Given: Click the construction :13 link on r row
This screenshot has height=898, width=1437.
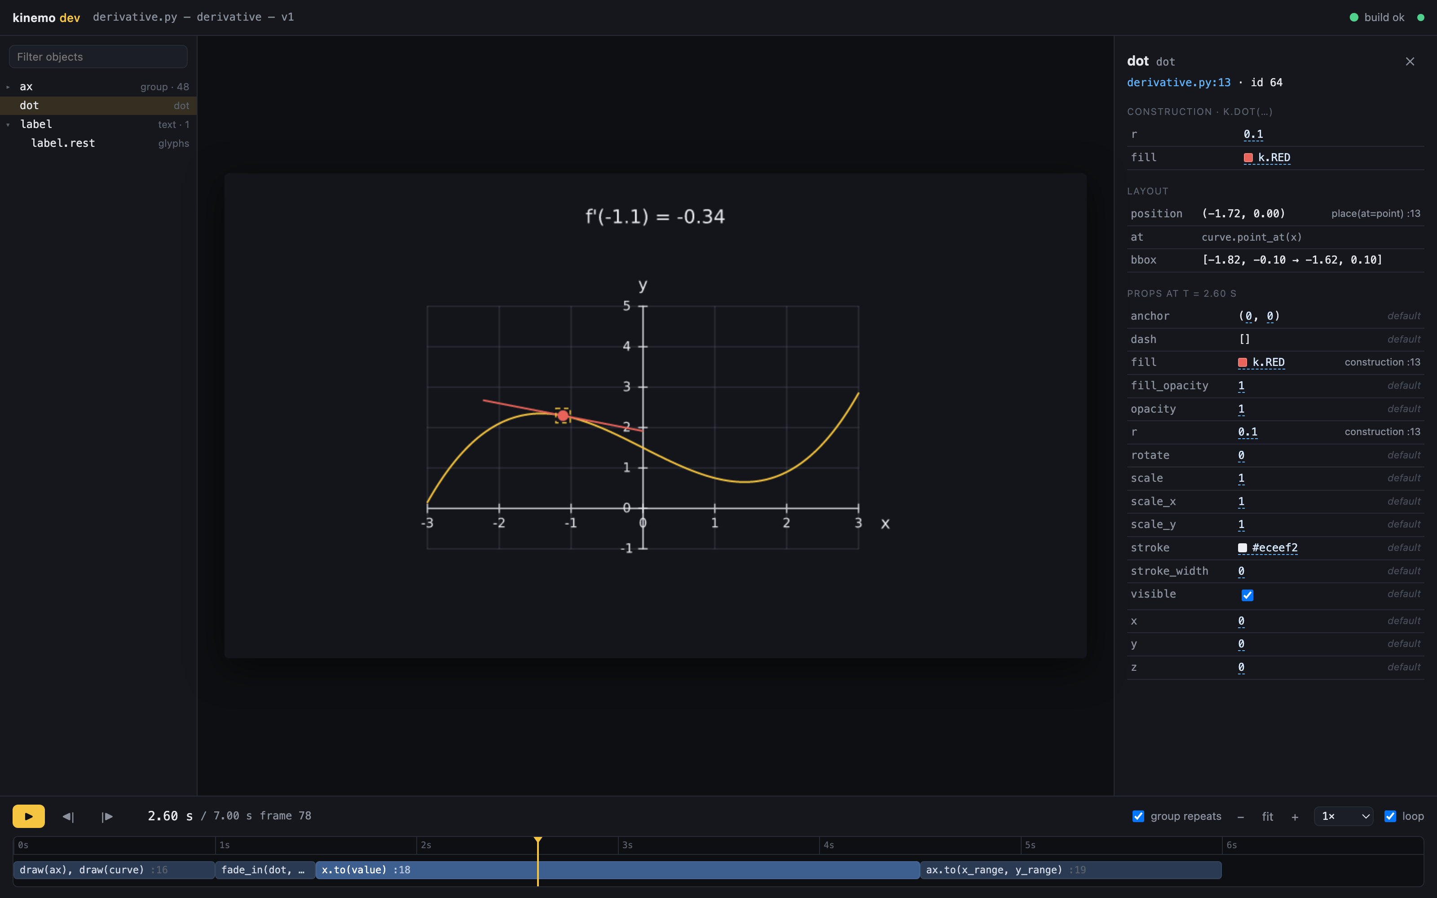Looking at the screenshot, I should [x=1382, y=432].
